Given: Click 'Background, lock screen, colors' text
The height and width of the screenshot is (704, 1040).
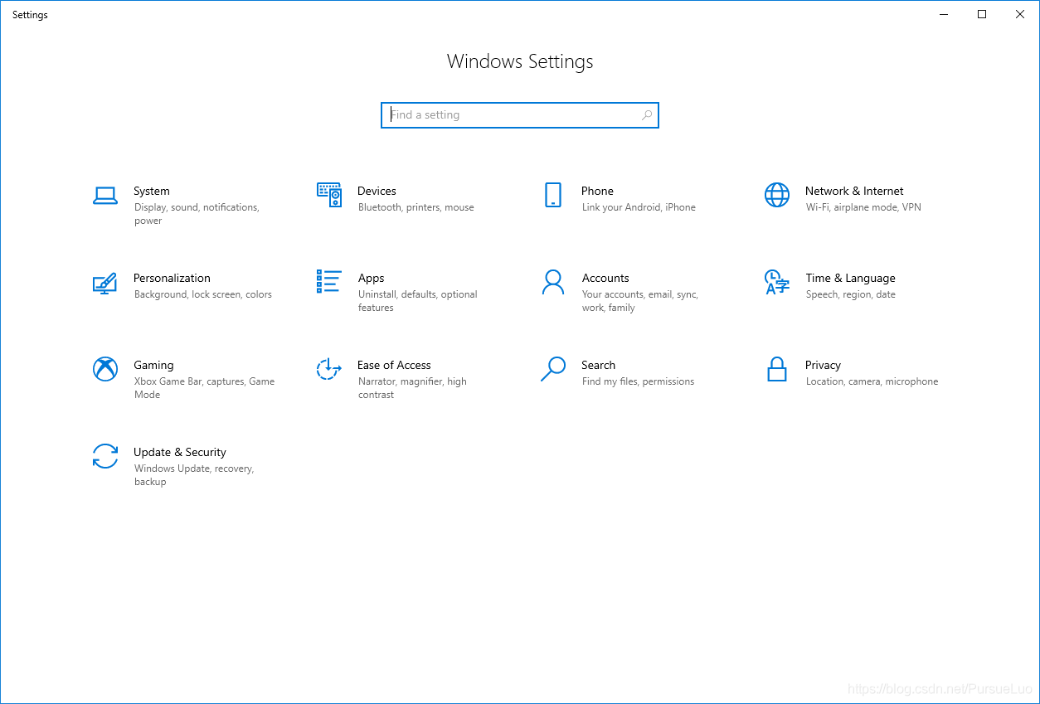Looking at the screenshot, I should pos(203,294).
